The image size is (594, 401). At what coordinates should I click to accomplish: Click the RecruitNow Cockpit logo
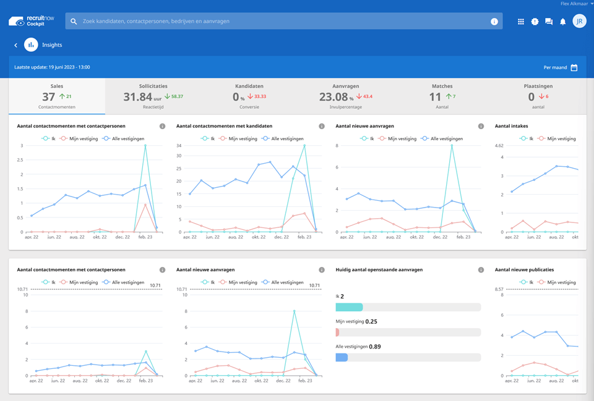32,21
